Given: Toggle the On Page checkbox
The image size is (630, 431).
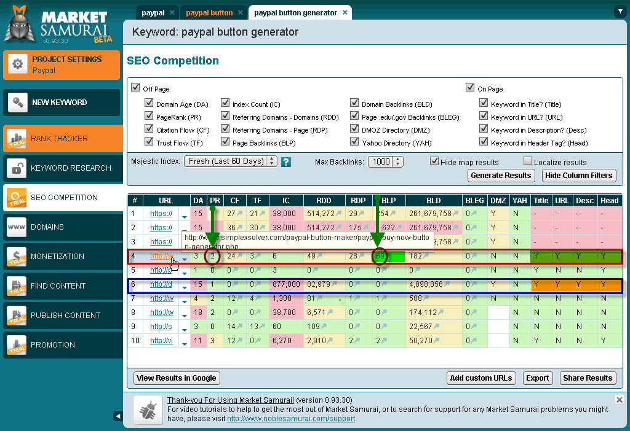Looking at the screenshot, I should coord(470,87).
